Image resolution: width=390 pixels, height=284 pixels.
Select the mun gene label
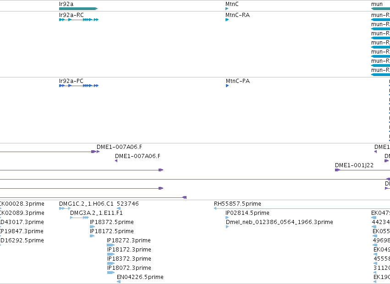click(377, 4)
